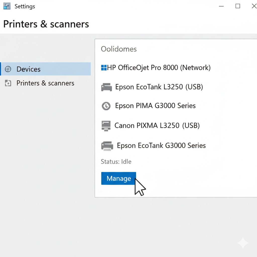Click the printer icon for Epson EcoTank G3000

tap(107, 146)
